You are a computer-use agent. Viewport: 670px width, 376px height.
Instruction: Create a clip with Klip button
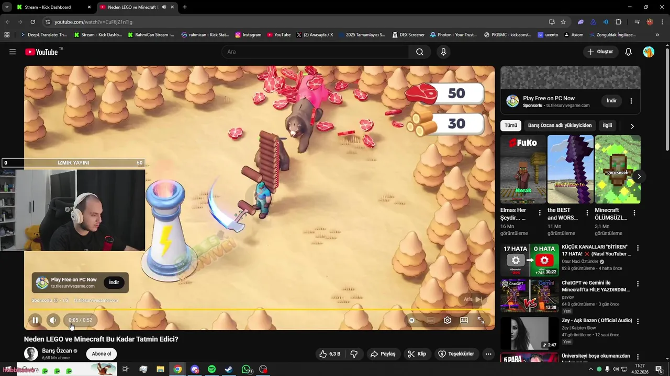coord(417,354)
